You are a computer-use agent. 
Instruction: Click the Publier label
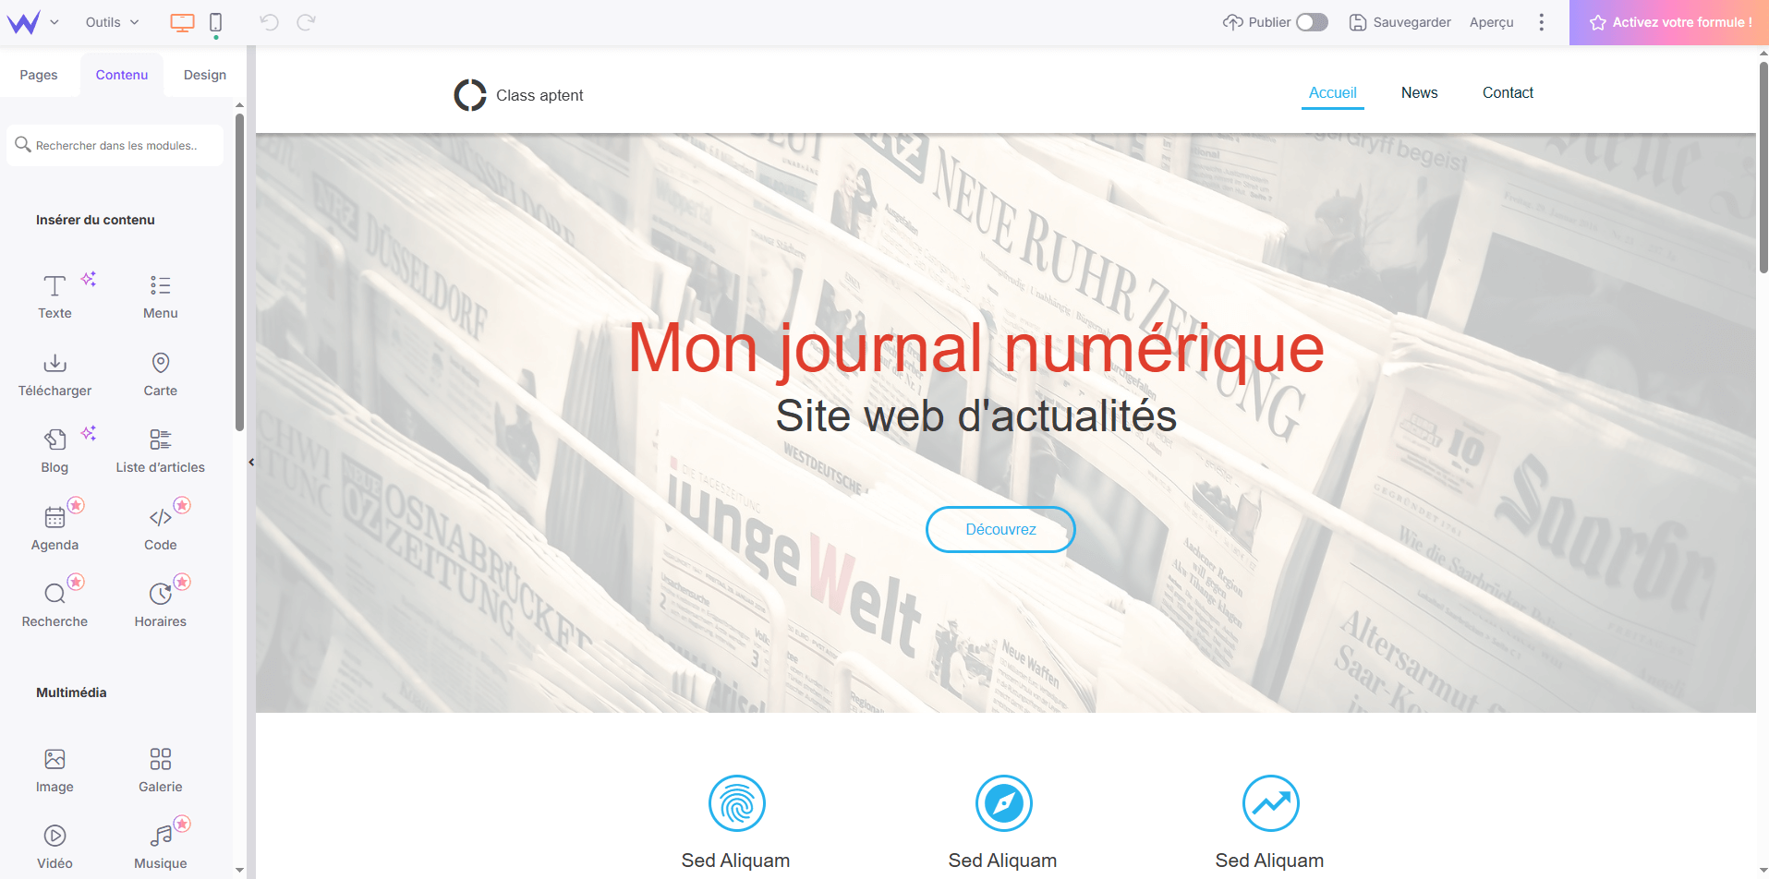(1269, 22)
